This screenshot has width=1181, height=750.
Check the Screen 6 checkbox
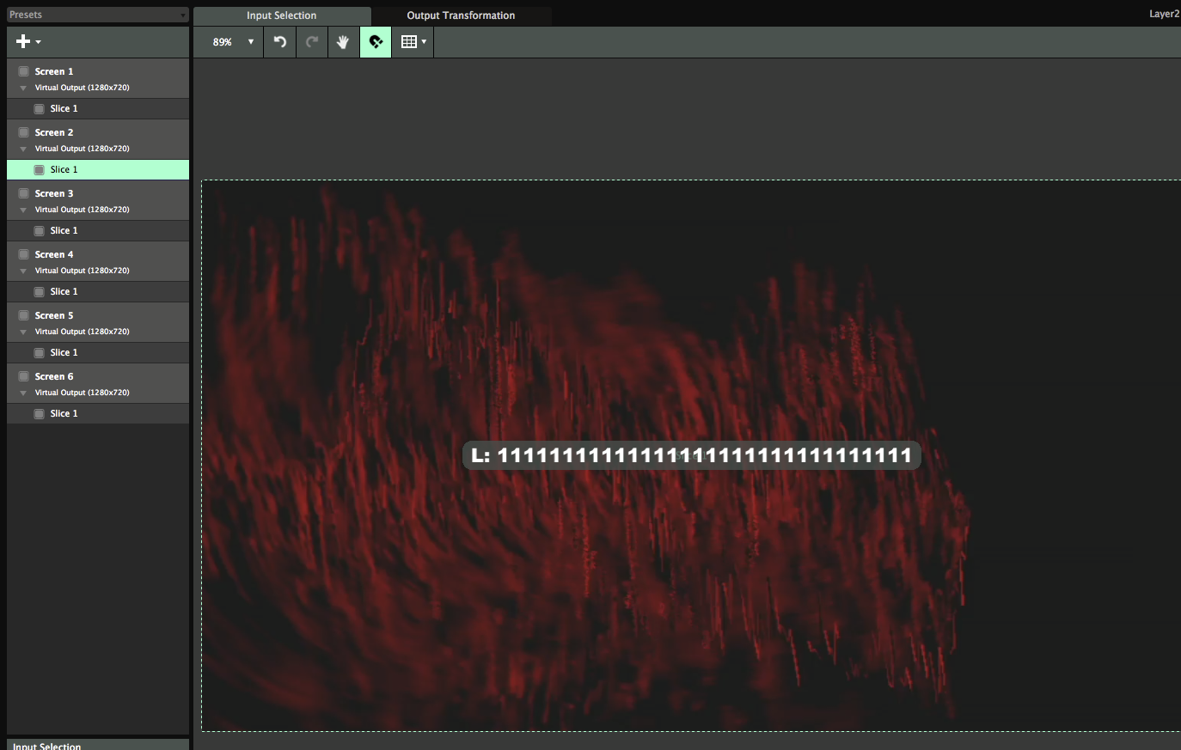point(24,376)
